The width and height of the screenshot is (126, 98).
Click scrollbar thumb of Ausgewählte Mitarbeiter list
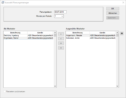[117, 35]
